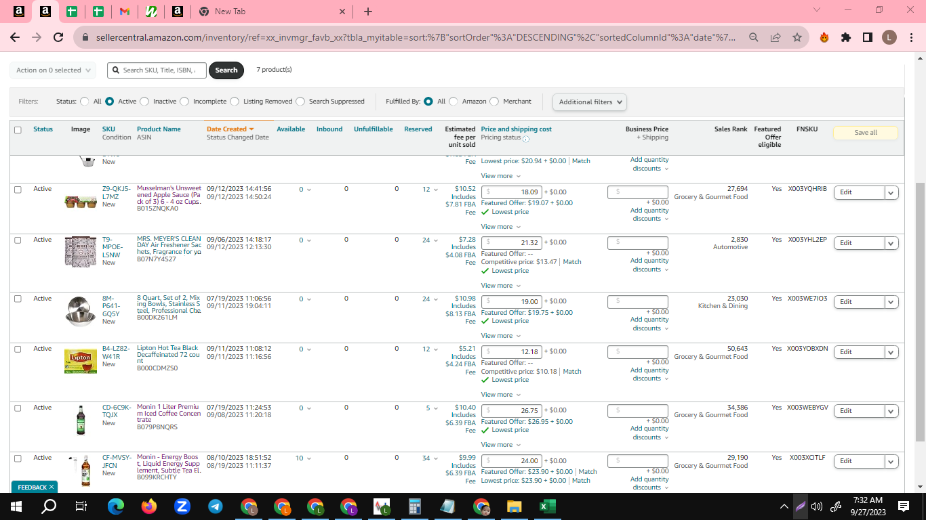Open Calculator from the taskbar

pyautogui.click(x=415, y=506)
